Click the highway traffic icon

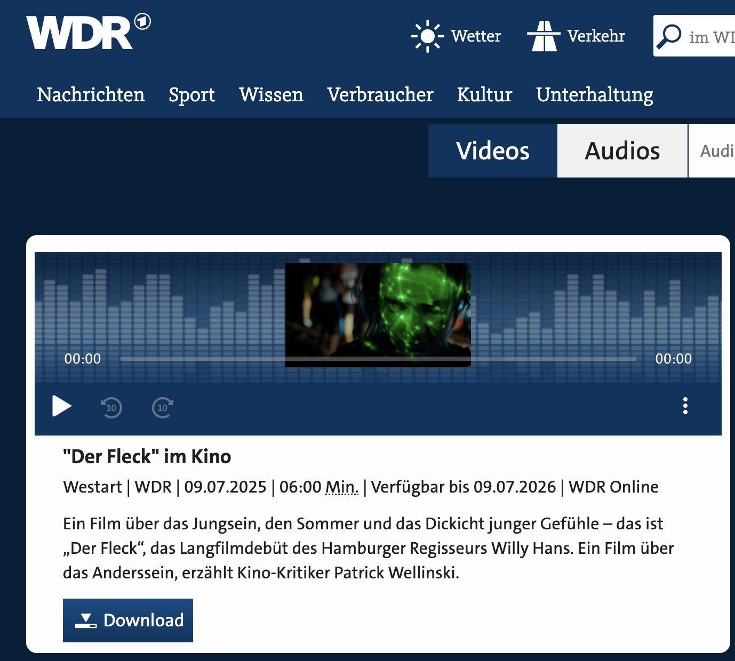[x=544, y=36]
